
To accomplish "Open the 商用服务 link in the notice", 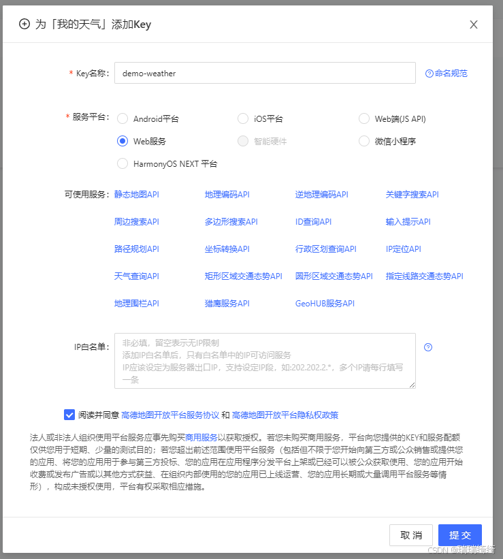I will coord(201,437).
